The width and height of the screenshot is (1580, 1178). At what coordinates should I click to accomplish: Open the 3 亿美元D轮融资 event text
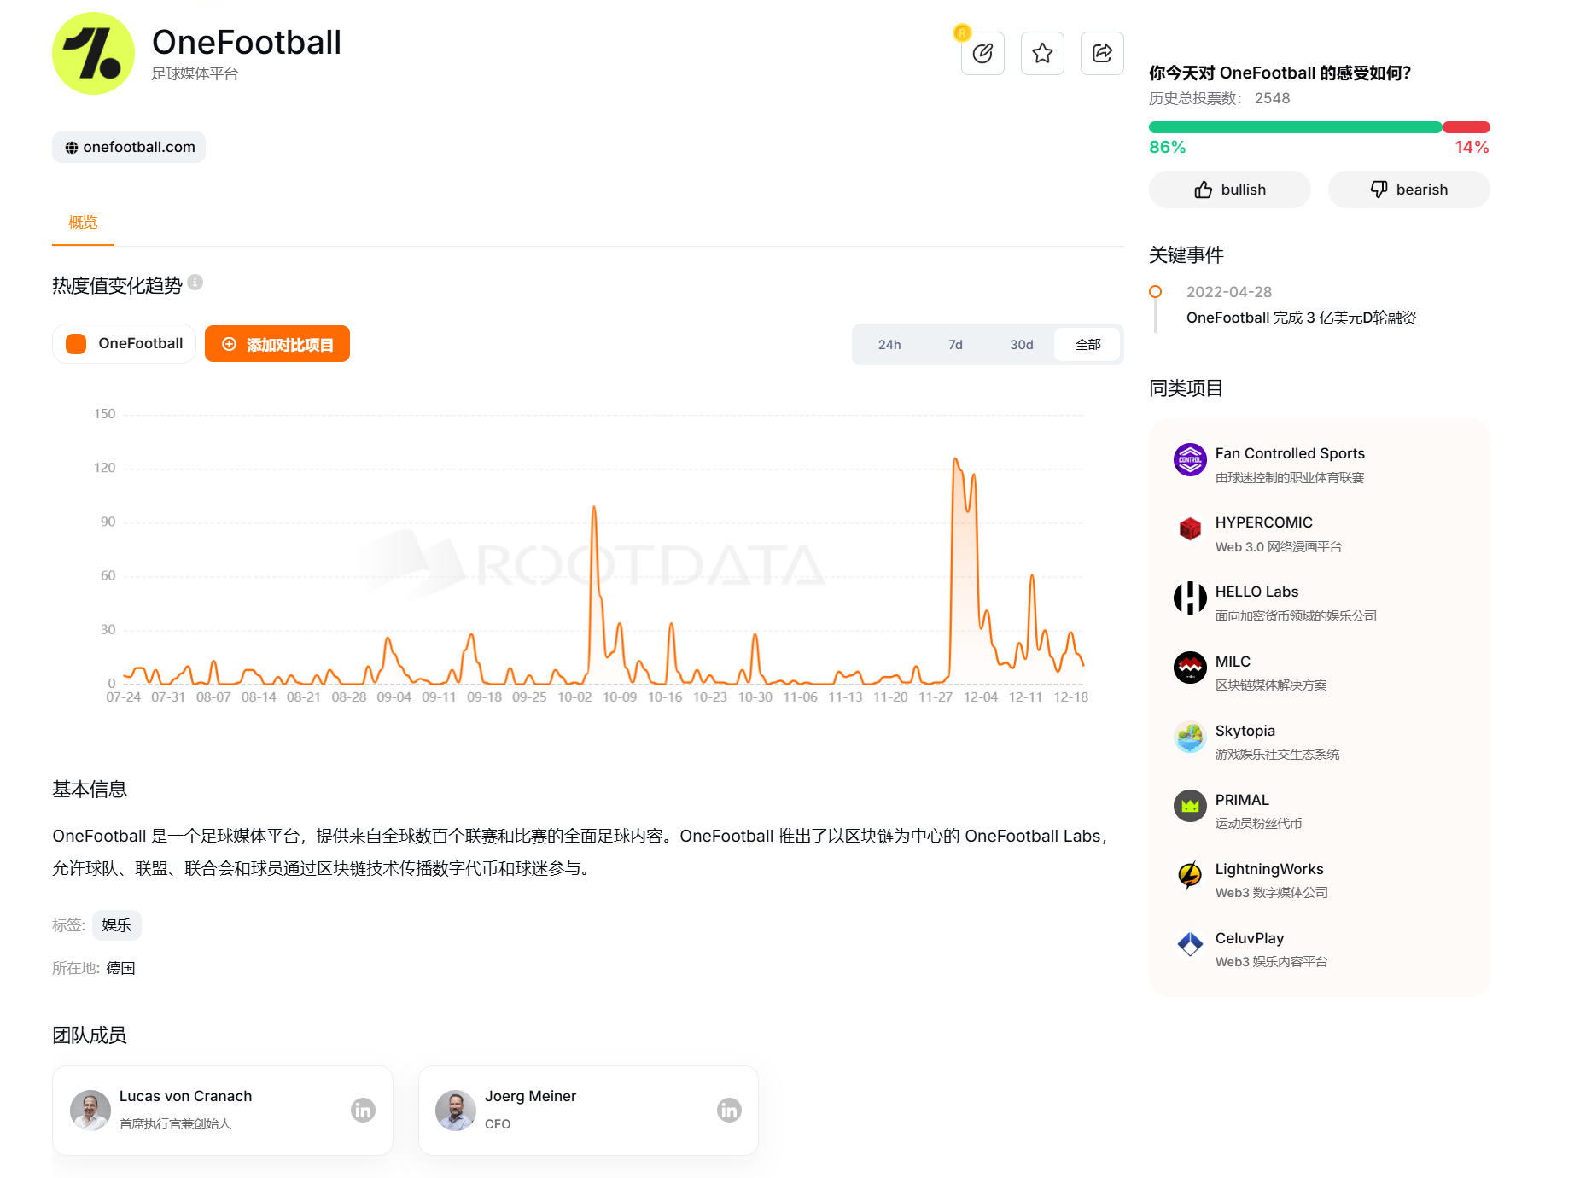pyautogui.click(x=1302, y=318)
